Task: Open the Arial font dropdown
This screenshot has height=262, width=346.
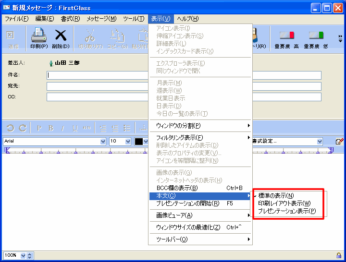Action: pyautogui.click(x=102, y=142)
